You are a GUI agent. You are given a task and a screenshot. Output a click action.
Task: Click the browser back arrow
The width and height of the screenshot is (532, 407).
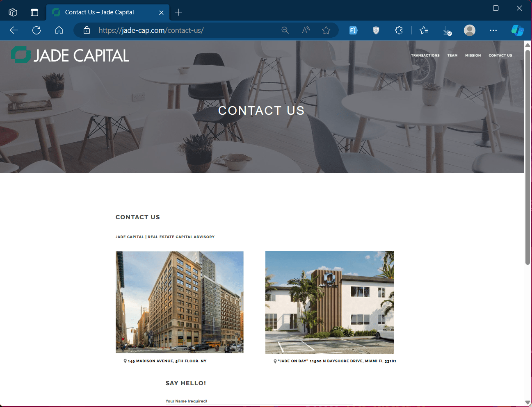[x=14, y=30]
